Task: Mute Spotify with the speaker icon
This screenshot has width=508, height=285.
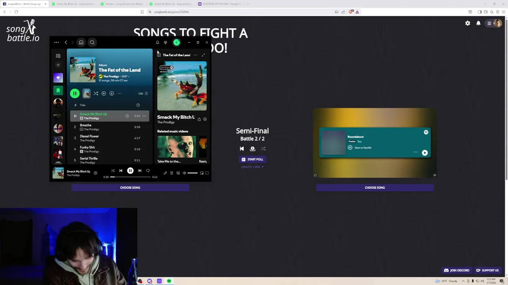Action: point(184,173)
